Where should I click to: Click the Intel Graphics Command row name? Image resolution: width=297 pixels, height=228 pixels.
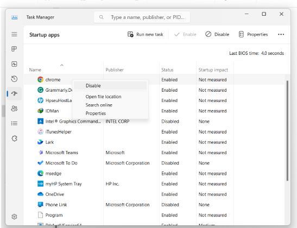[x=73, y=122]
